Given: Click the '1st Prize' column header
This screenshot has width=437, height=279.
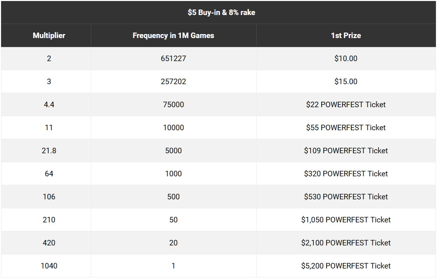Looking at the screenshot, I should 346,36.
